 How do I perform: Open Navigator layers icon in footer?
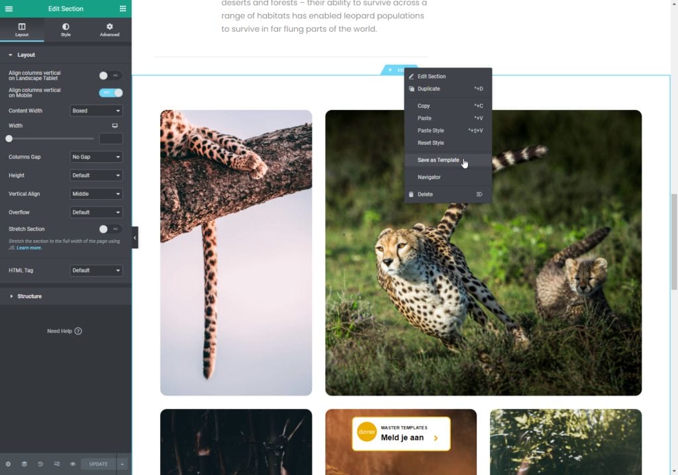[24, 464]
